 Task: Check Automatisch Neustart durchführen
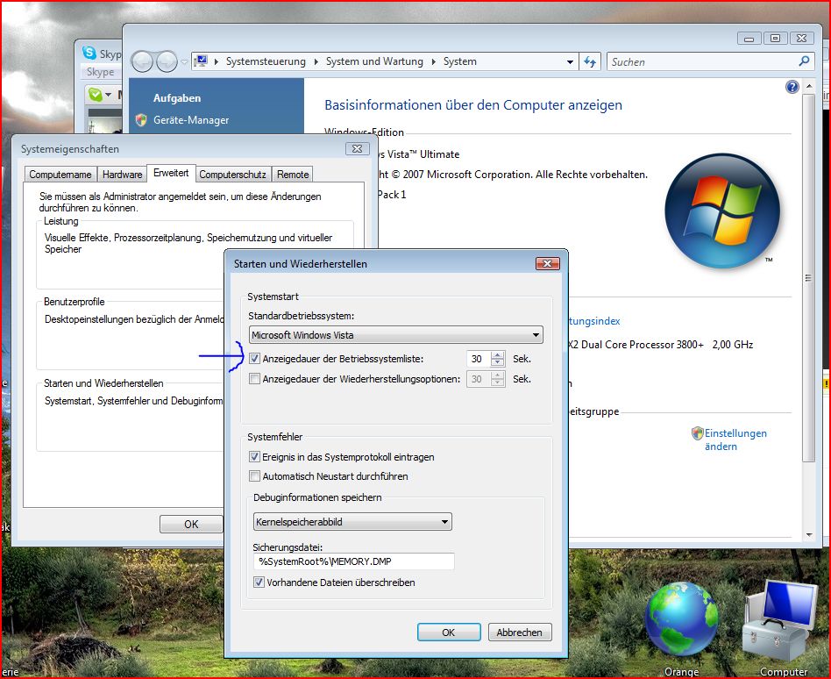(x=255, y=476)
